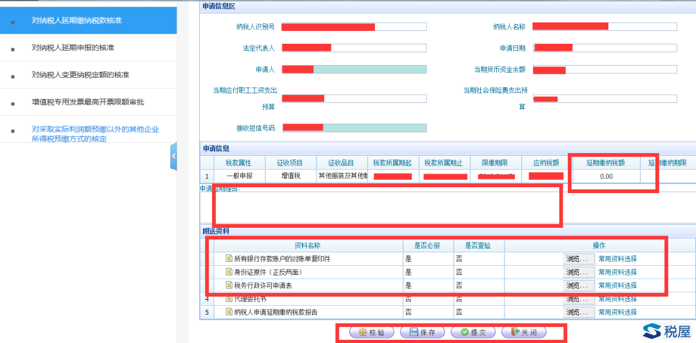
Task: Close the form using 关闭 button
Action: click(x=523, y=333)
